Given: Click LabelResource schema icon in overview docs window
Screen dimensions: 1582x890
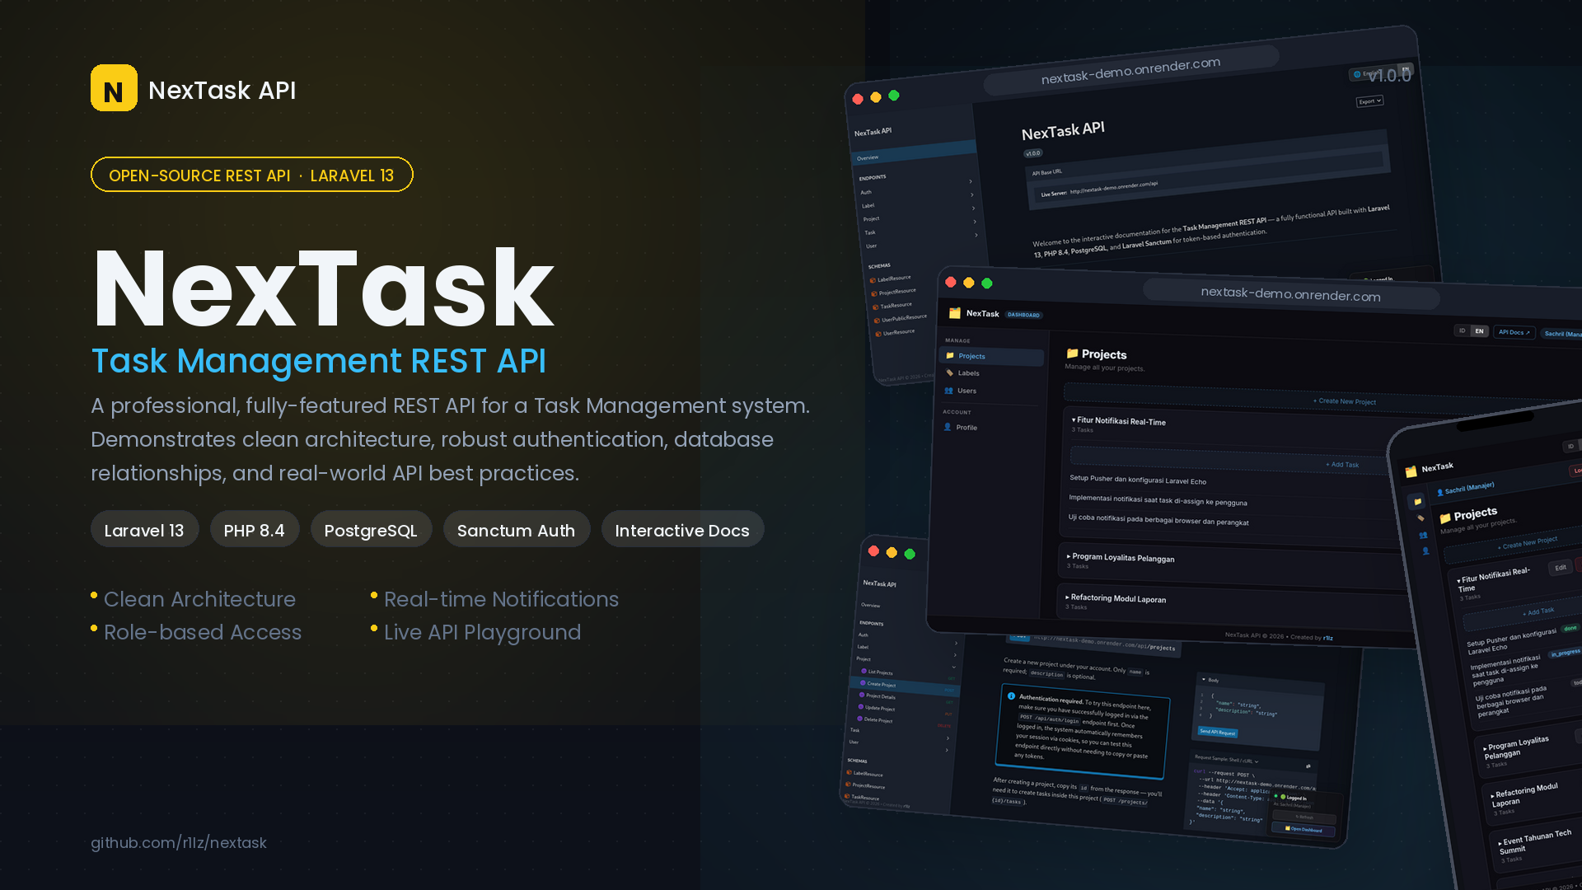Looking at the screenshot, I should tap(873, 280).
